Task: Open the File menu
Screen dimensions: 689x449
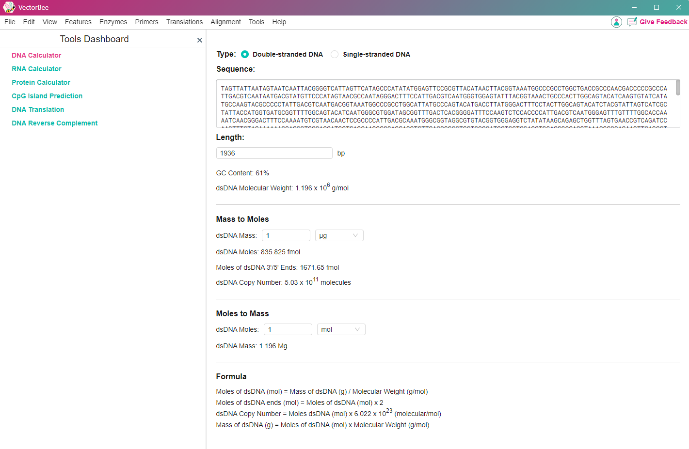Action: 10,22
